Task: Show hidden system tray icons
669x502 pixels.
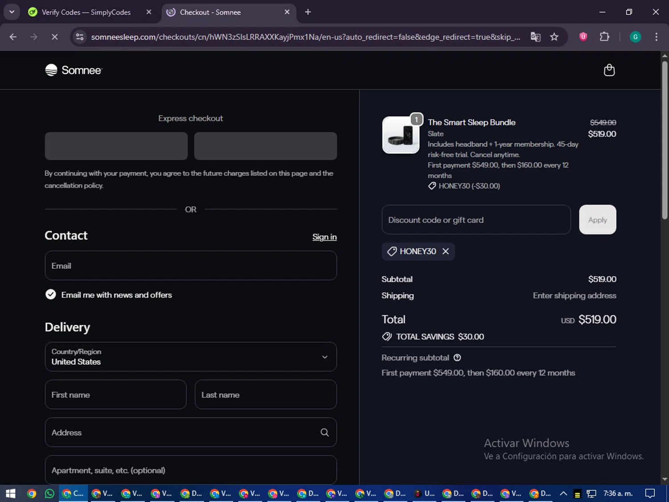Action: (x=563, y=493)
